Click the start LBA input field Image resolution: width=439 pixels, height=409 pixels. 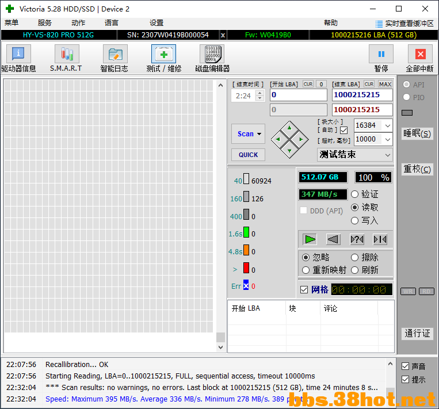tap(299, 95)
